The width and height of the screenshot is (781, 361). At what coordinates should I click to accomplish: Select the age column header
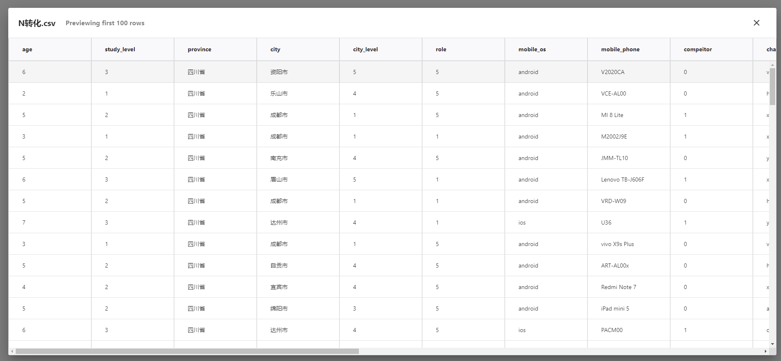coord(27,49)
